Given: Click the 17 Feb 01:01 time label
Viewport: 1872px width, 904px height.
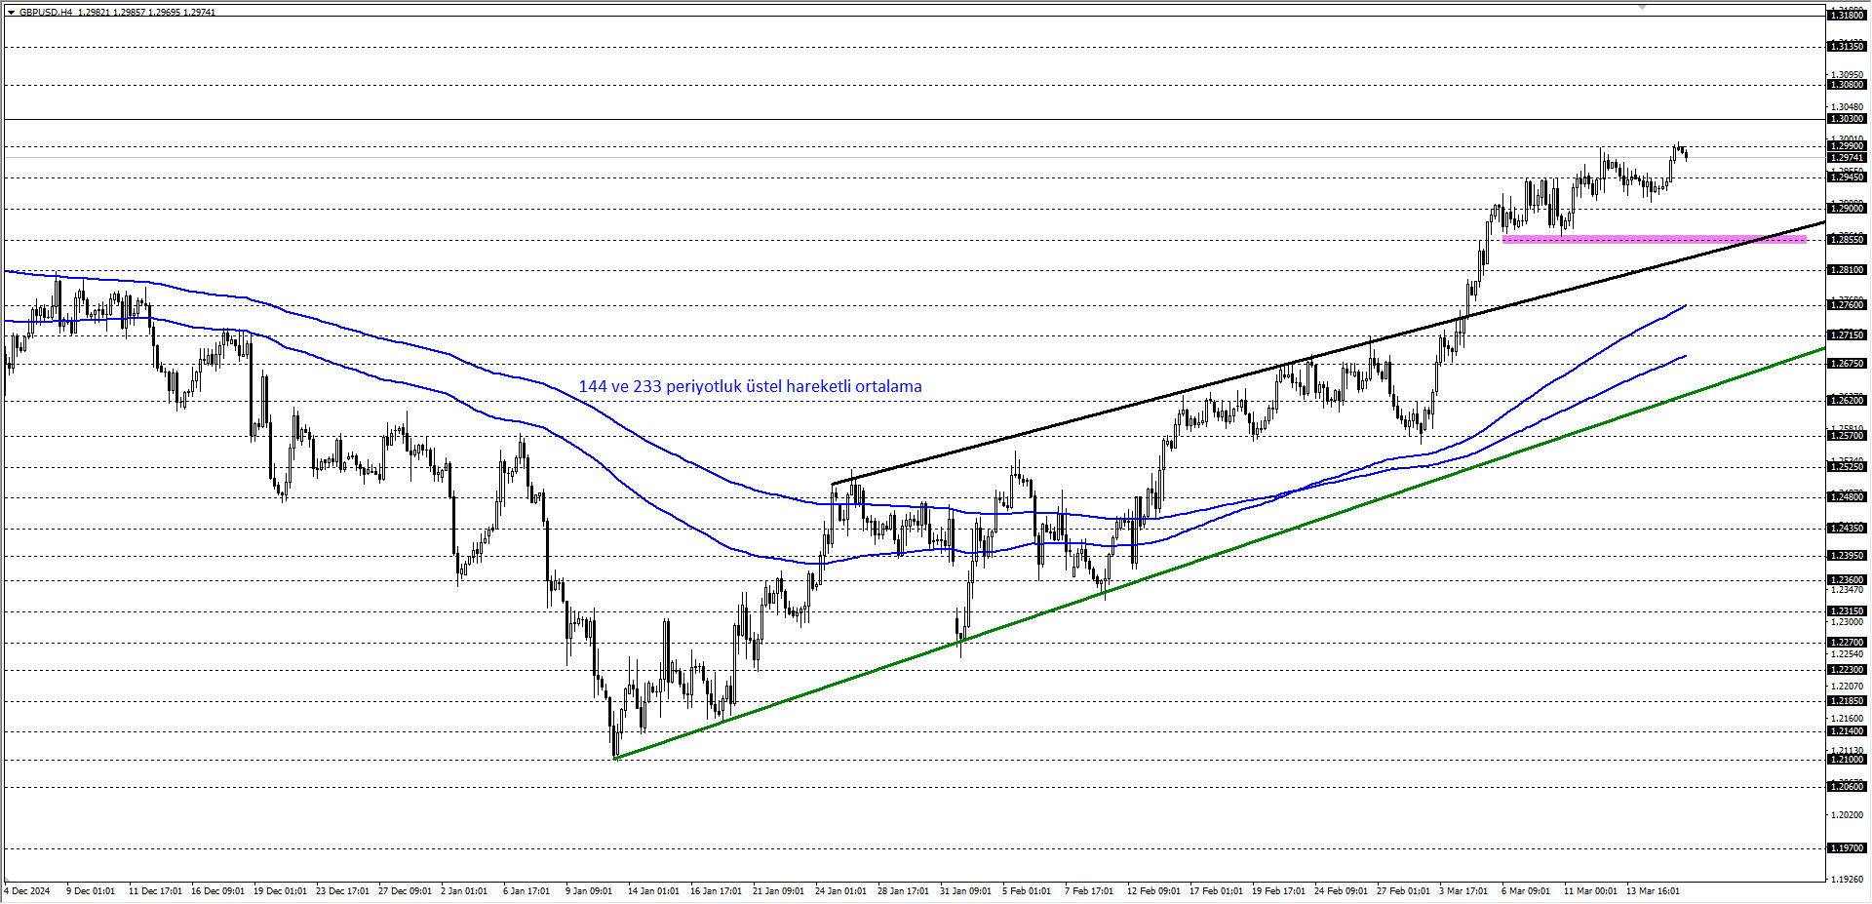Looking at the screenshot, I should pyautogui.click(x=1216, y=891).
